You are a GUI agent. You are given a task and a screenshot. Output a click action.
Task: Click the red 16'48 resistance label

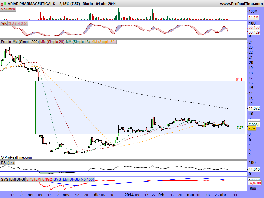238,79
